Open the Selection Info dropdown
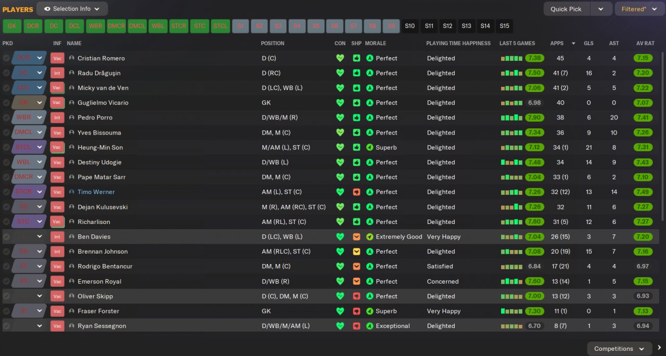The image size is (666, 356). click(72, 9)
